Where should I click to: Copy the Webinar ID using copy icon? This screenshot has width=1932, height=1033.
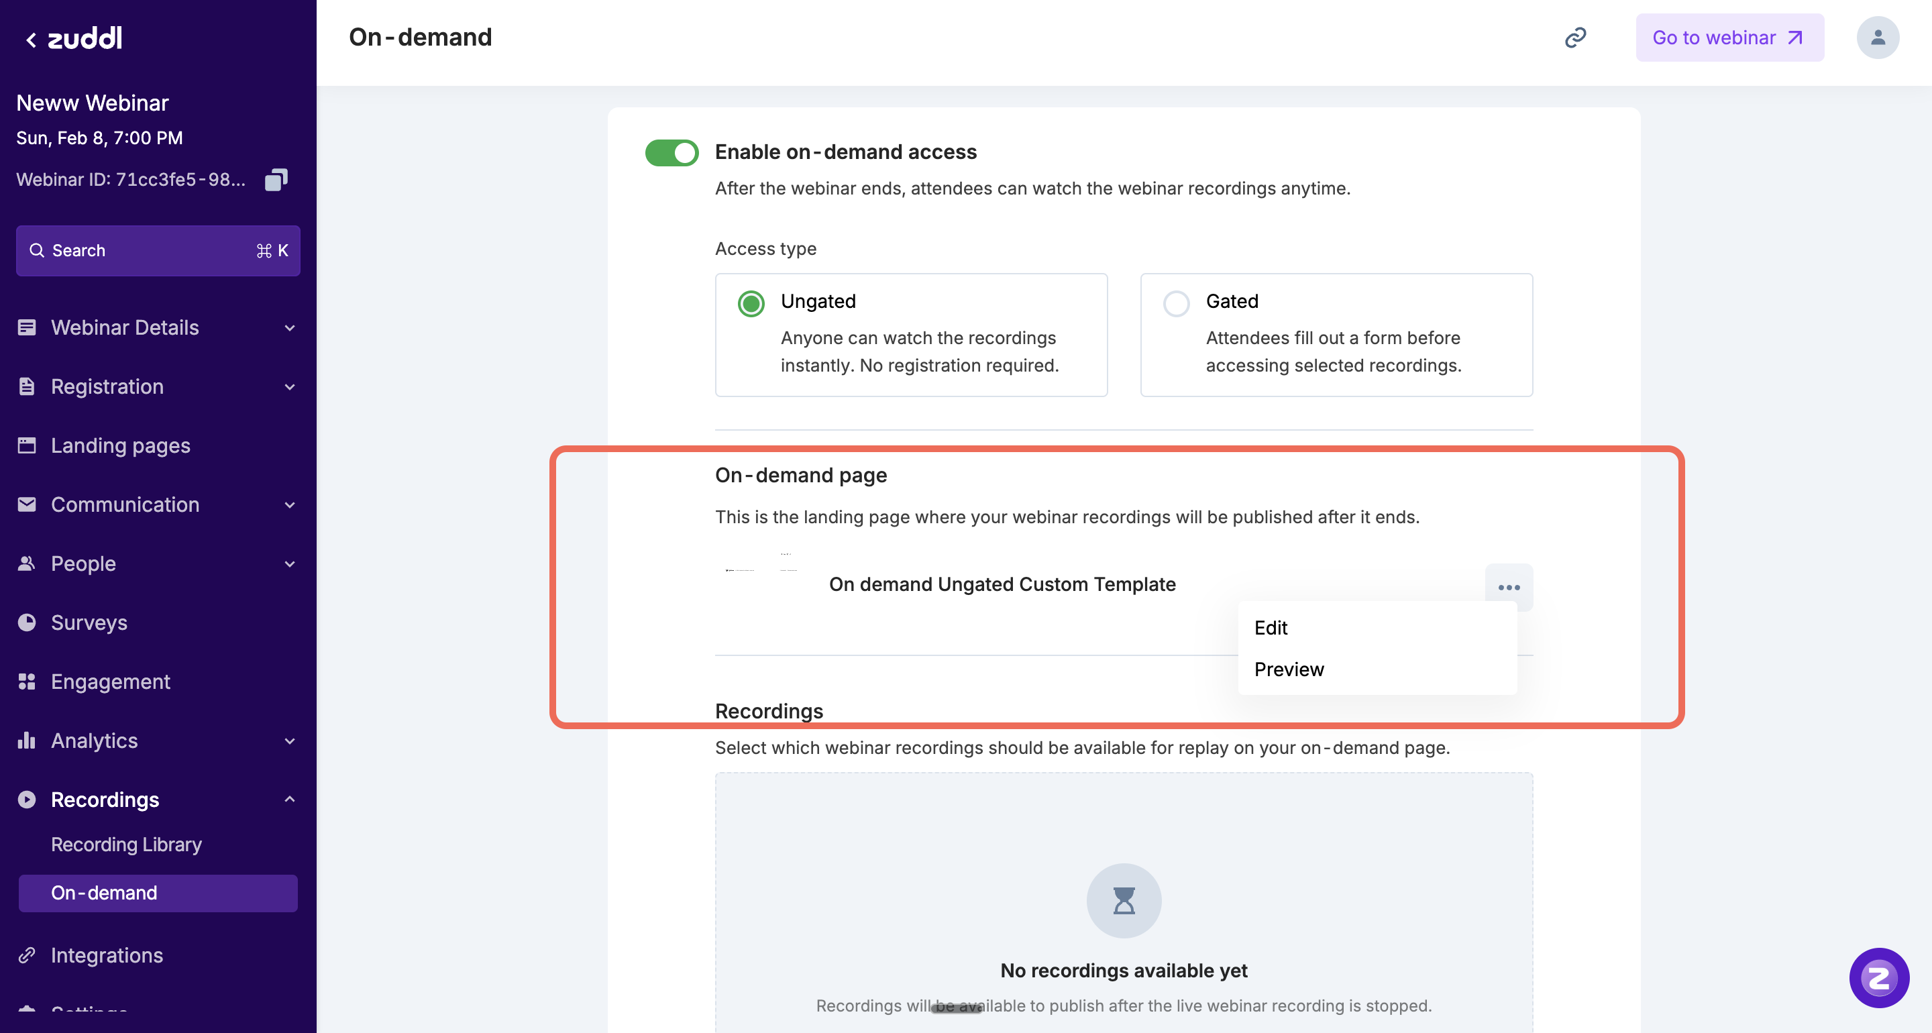[x=276, y=179]
